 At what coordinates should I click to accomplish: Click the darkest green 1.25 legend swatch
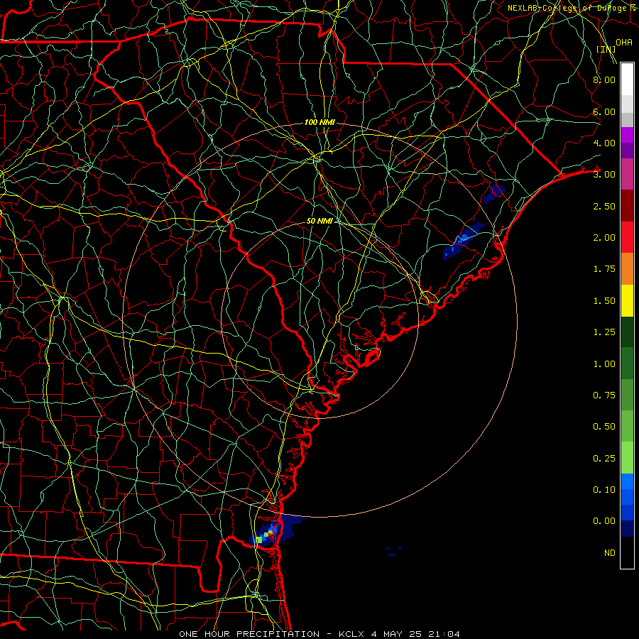(627, 332)
